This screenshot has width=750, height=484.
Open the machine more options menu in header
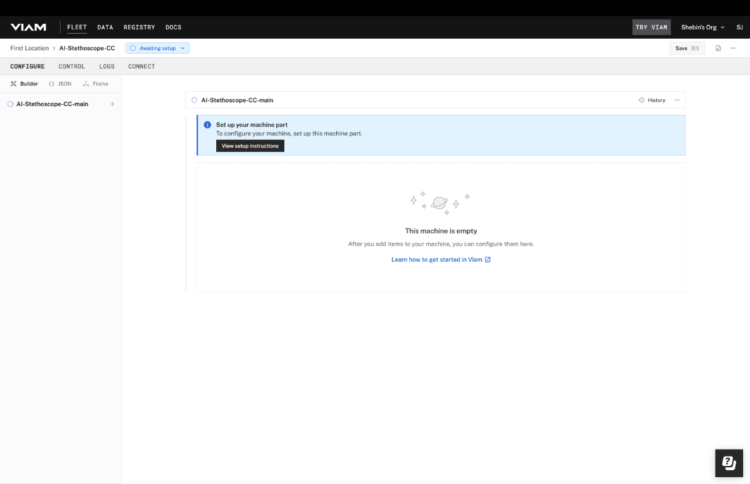pos(733,48)
